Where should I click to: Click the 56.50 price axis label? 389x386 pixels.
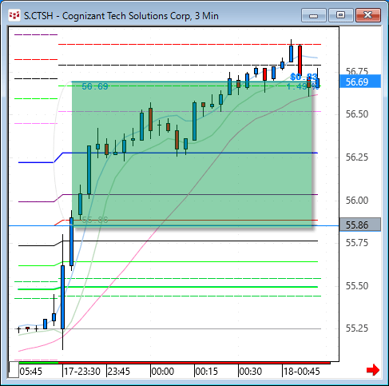tap(357, 114)
